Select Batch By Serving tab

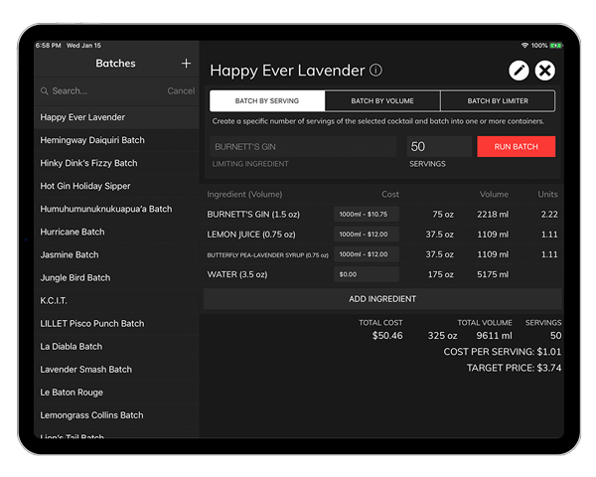[x=267, y=101]
